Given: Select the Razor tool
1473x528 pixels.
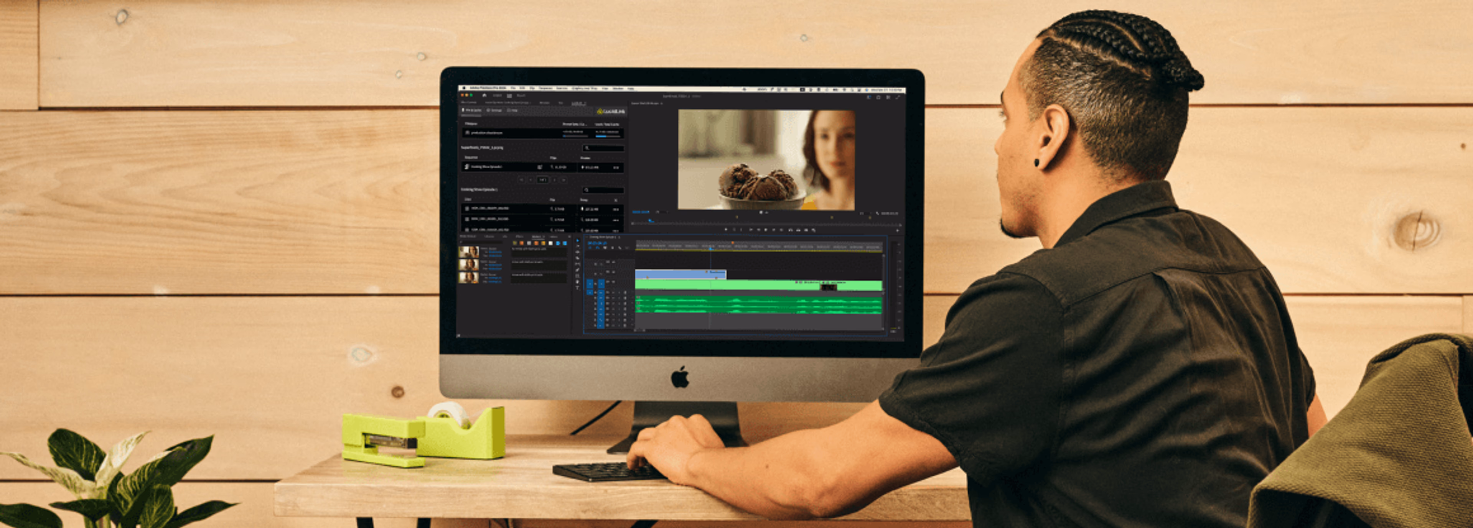Looking at the screenshot, I should click(578, 258).
